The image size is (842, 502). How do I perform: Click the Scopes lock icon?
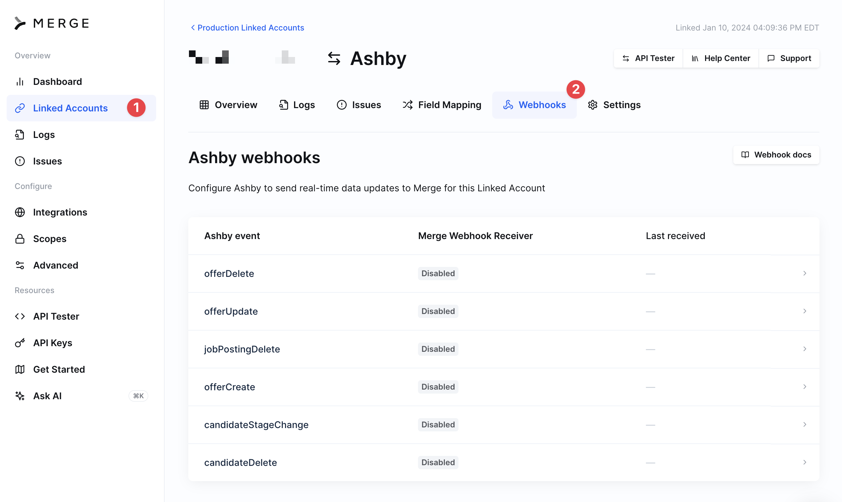(x=20, y=239)
